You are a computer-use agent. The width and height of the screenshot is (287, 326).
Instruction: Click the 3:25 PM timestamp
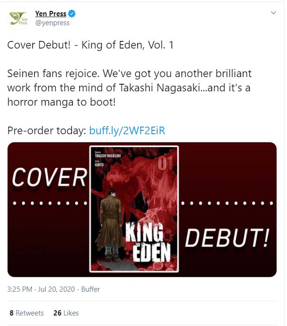(x=20, y=289)
